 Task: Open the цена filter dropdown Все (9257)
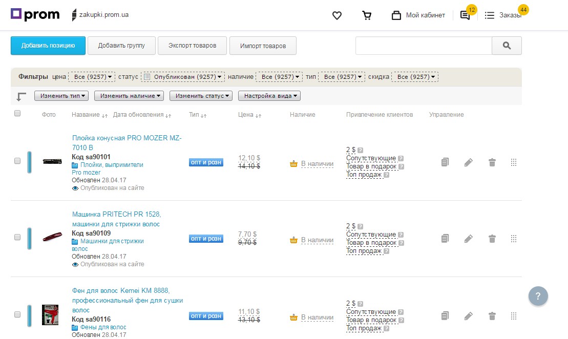(92, 77)
